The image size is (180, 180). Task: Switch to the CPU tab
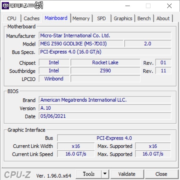[x=12, y=18]
